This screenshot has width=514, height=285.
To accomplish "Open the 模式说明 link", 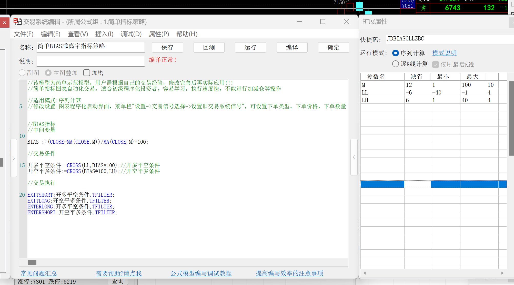I will pos(445,53).
